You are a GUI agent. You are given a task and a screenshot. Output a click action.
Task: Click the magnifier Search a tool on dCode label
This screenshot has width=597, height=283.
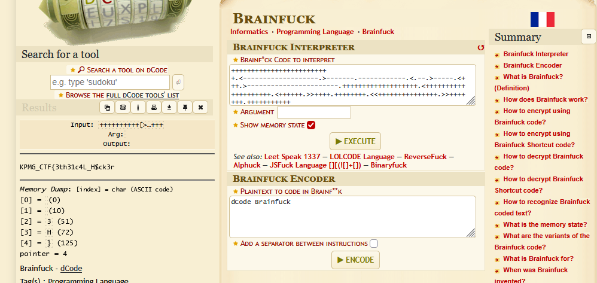[122, 69]
